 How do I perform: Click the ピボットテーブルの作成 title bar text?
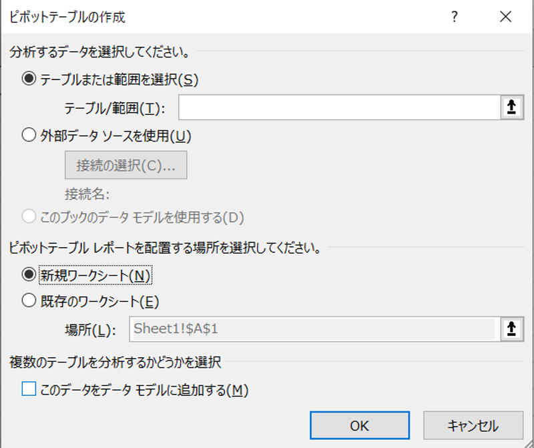tap(67, 17)
